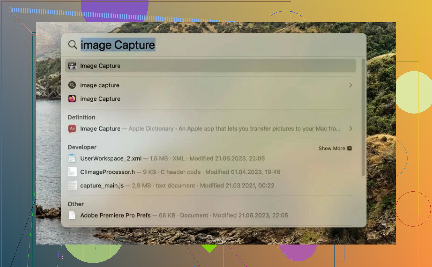
Task: Click the Show More arrow icon
Action: pyautogui.click(x=349, y=148)
